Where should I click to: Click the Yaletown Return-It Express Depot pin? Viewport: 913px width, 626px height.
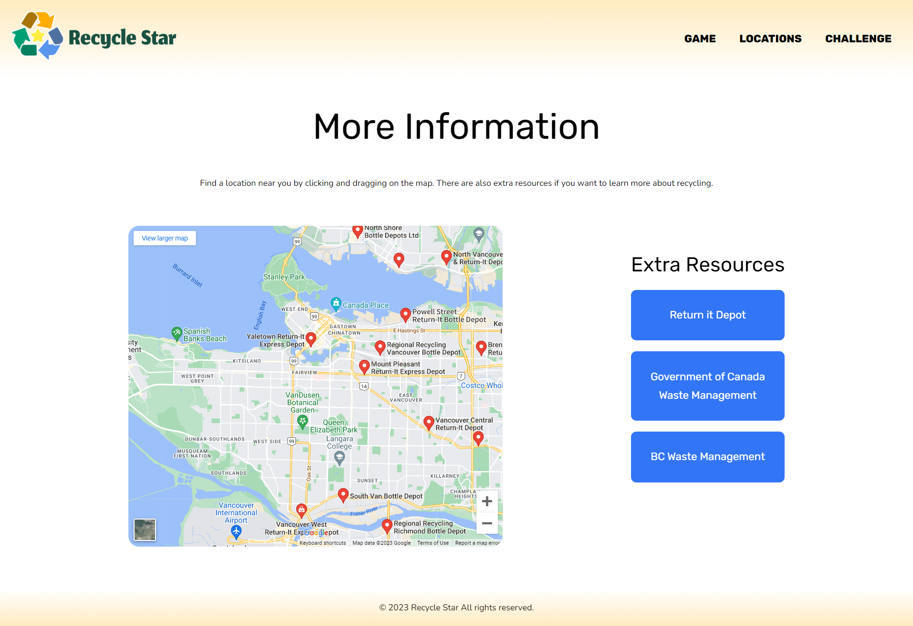click(x=311, y=338)
